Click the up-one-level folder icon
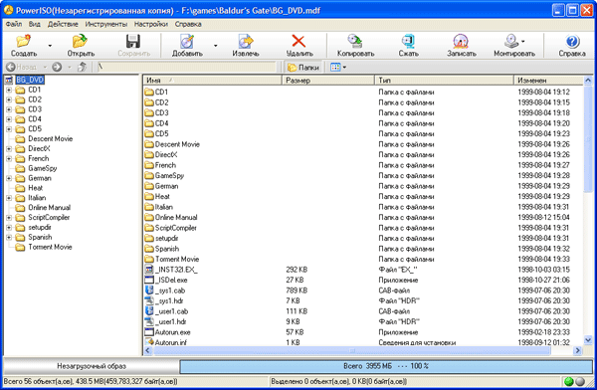The image size is (597, 390). click(82, 67)
